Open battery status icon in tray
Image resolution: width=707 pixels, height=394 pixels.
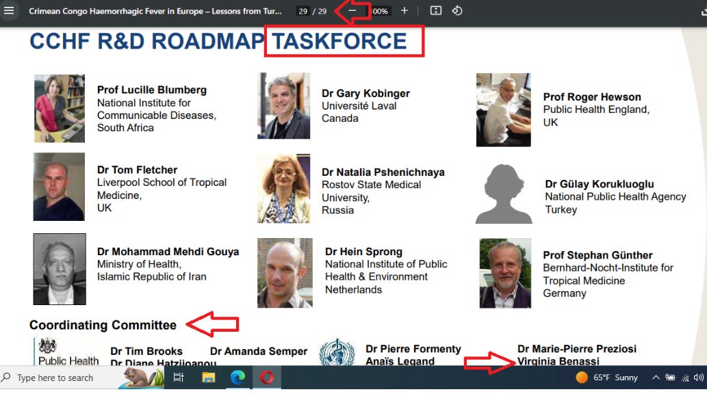670,378
